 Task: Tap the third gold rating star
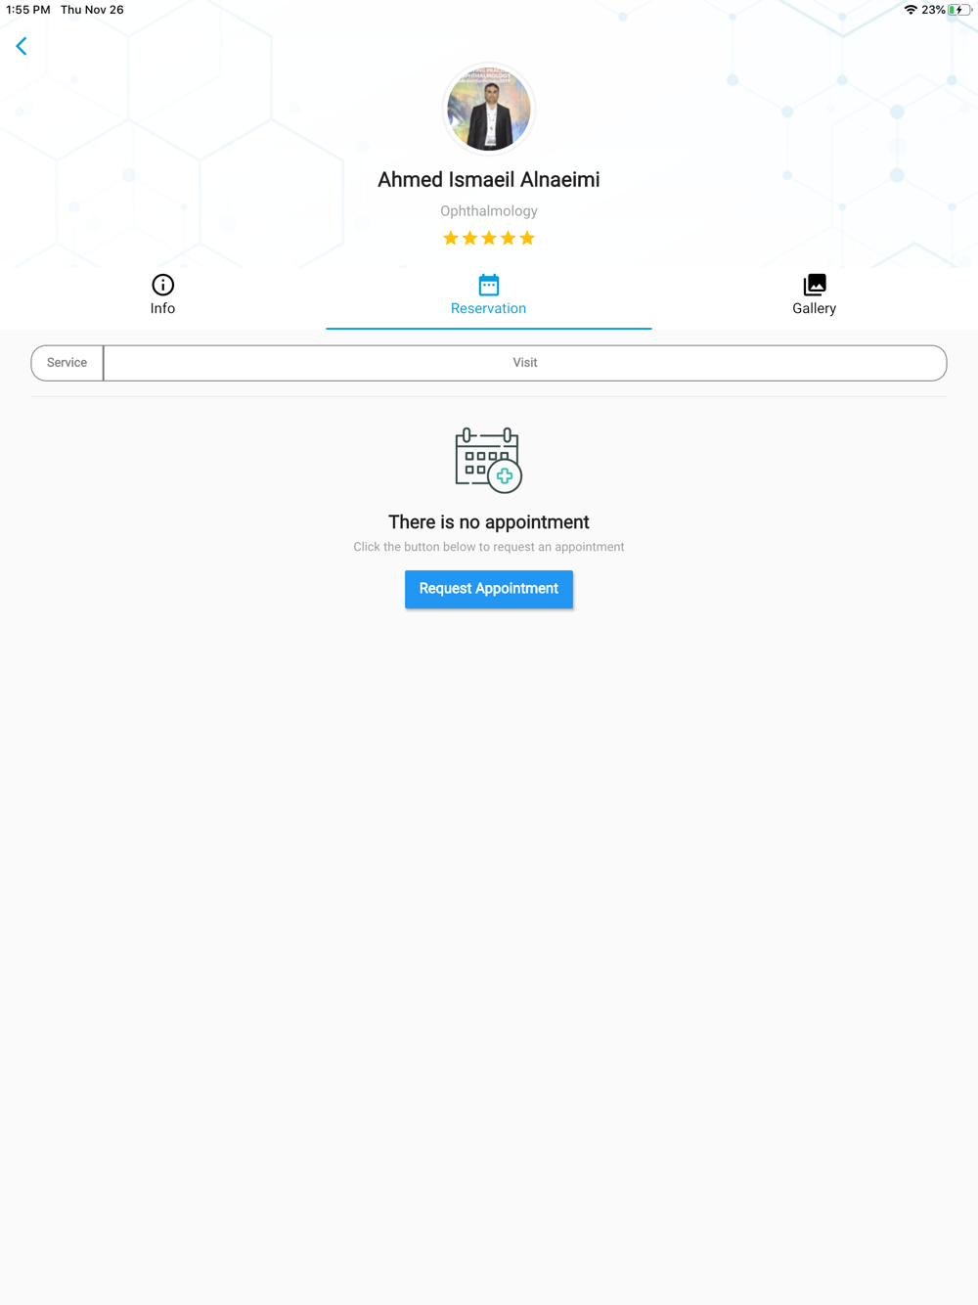(489, 238)
